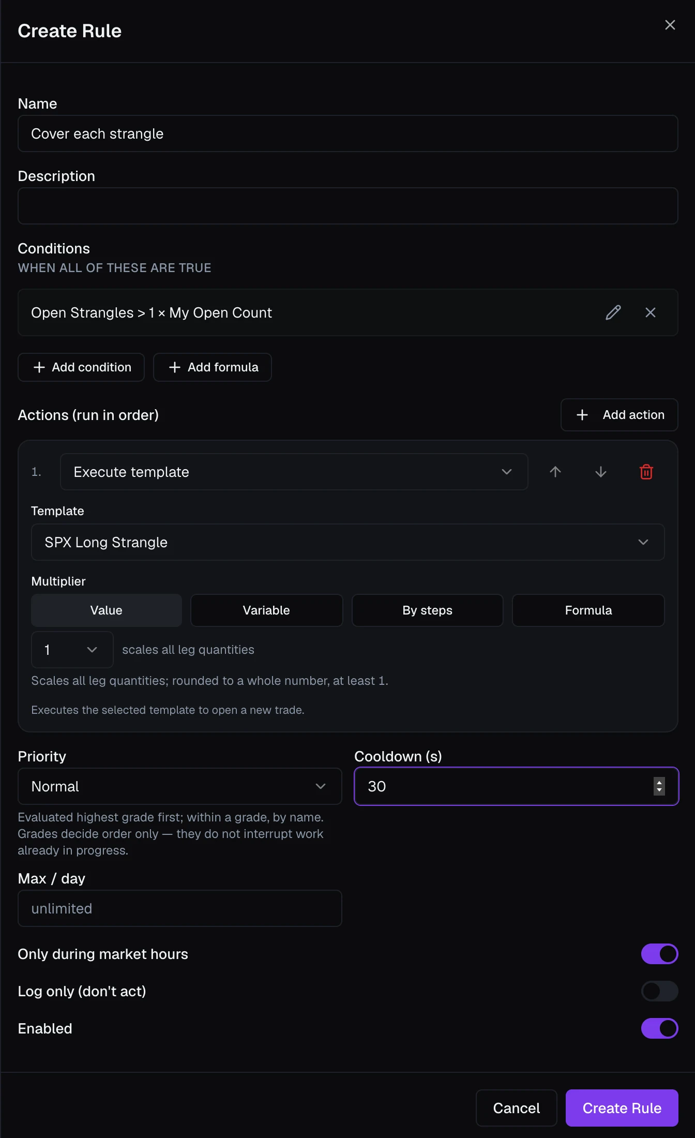
Task: Select the Value multiplier tab
Action: (107, 610)
